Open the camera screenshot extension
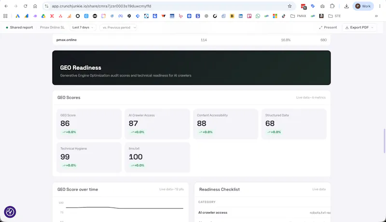386x222 pixels. (322, 6)
